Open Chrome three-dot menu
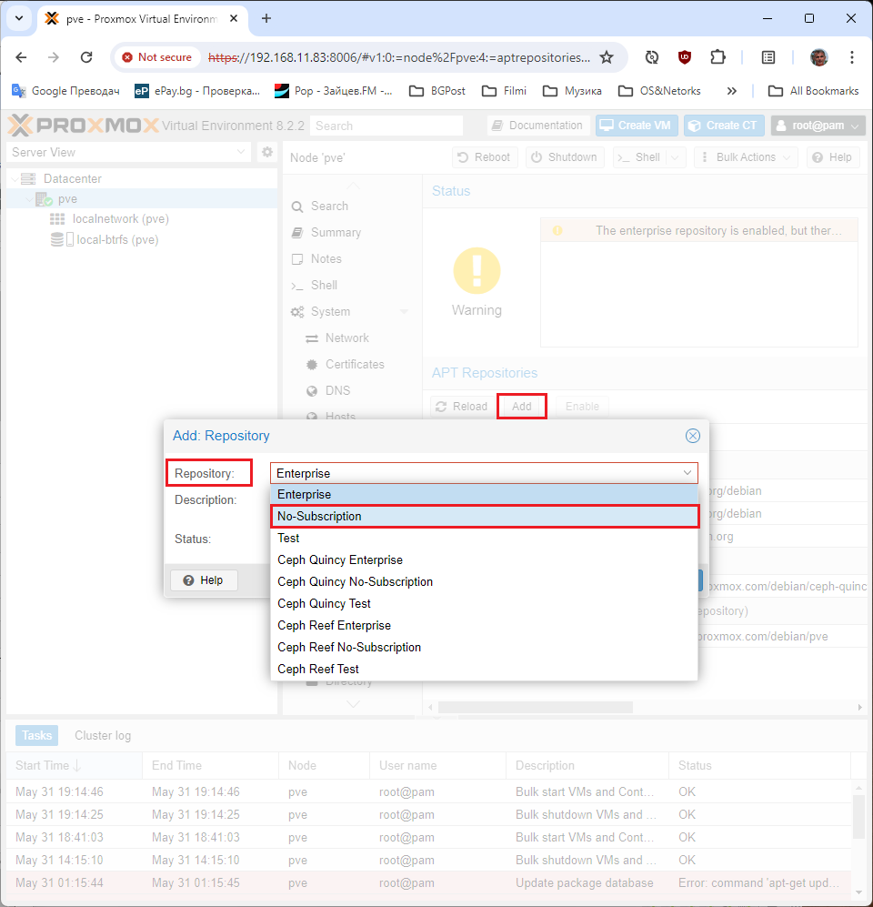The height and width of the screenshot is (907, 873). pos(851,57)
